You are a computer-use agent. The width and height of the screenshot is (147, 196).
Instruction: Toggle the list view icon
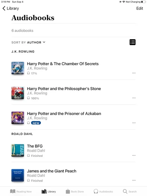tap(133, 42)
